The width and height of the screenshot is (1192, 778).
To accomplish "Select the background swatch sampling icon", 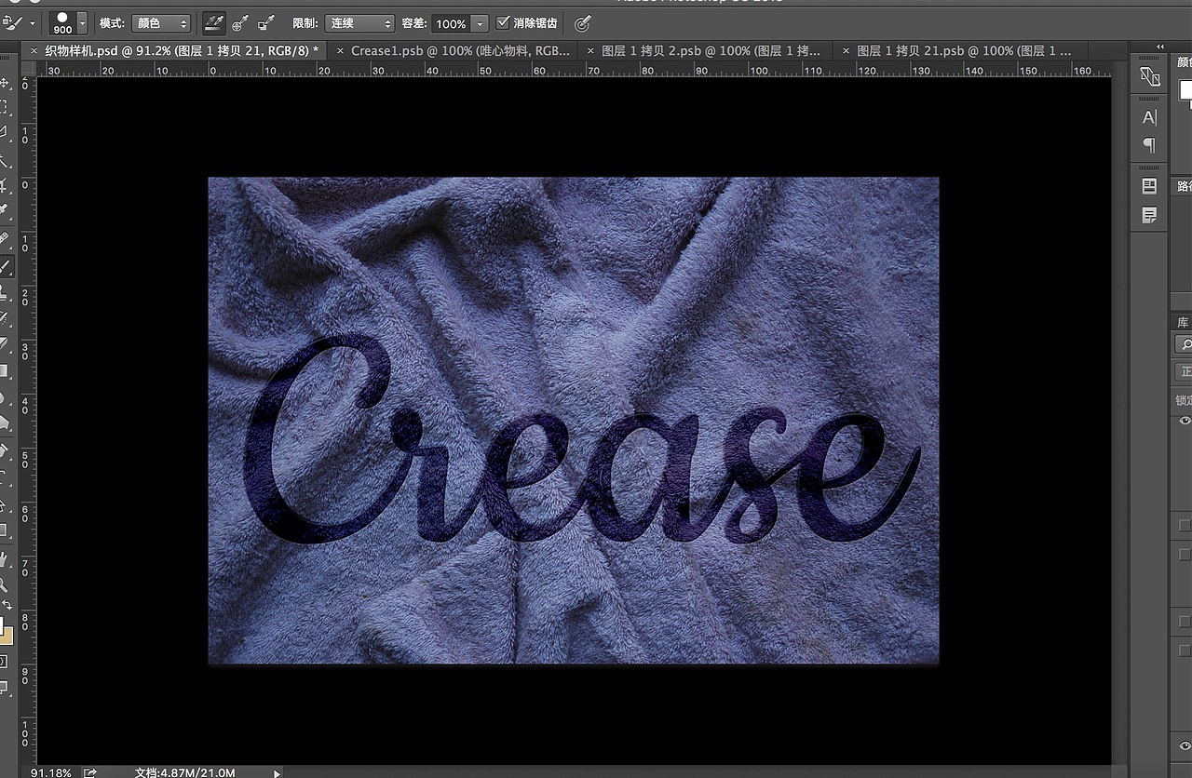I will coord(265,22).
